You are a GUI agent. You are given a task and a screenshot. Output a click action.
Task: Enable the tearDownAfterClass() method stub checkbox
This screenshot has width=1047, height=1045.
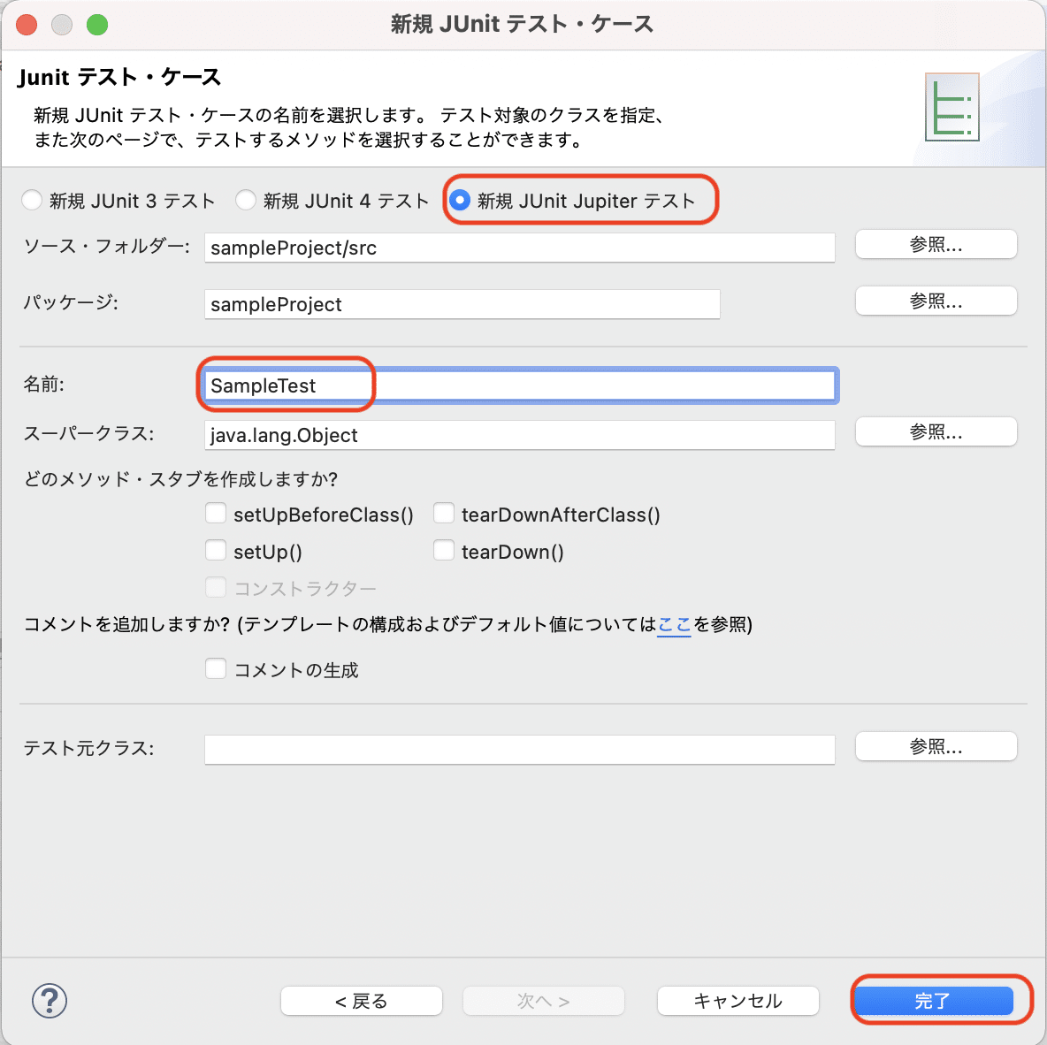(444, 513)
